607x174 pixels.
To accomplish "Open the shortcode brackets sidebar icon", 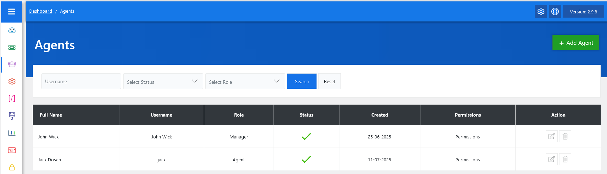I will pyautogui.click(x=12, y=98).
